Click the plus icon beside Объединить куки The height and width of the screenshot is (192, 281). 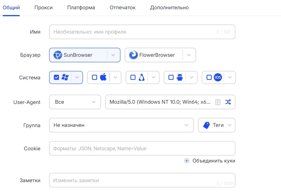(x=186, y=161)
